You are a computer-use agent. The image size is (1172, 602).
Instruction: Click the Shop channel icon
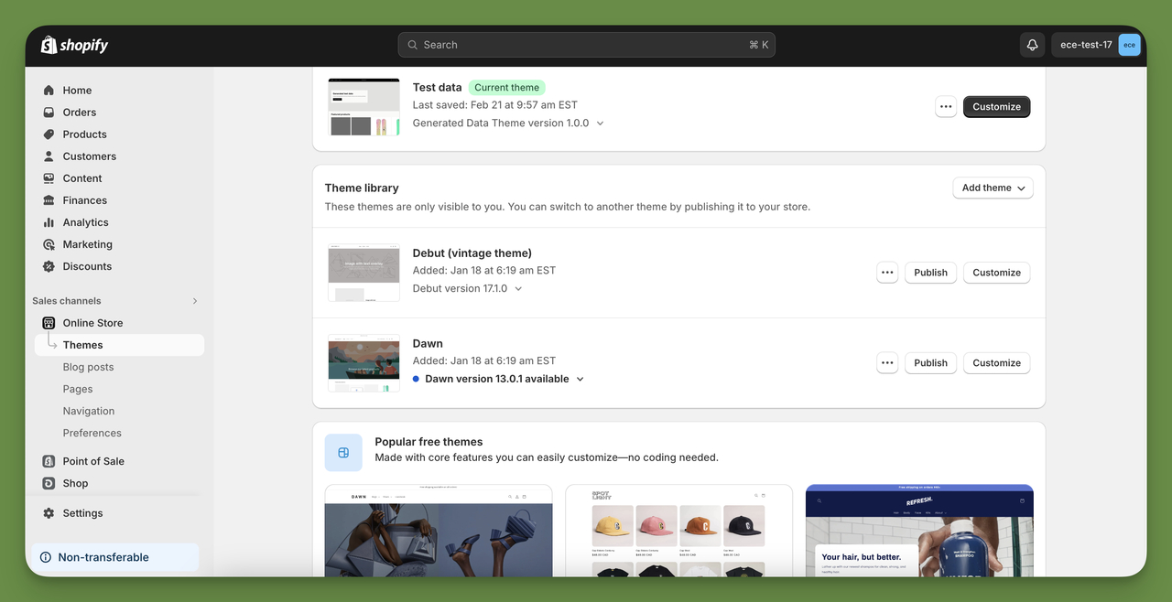coord(49,483)
